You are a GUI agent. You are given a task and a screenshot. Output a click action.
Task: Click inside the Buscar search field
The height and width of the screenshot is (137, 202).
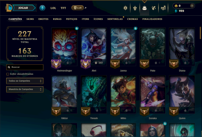point(25,67)
